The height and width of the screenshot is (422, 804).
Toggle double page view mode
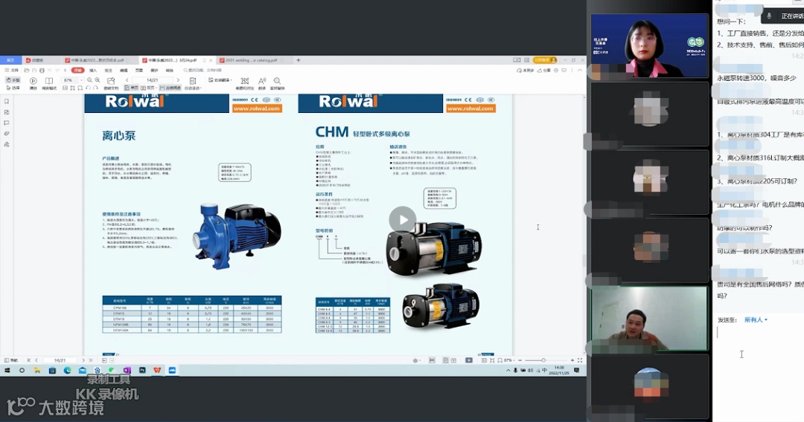tap(149, 88)
